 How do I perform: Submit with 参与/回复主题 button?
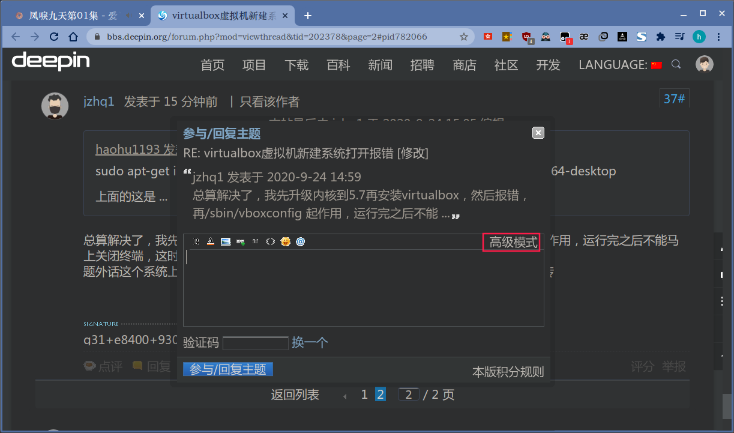[x=228, y=369]
